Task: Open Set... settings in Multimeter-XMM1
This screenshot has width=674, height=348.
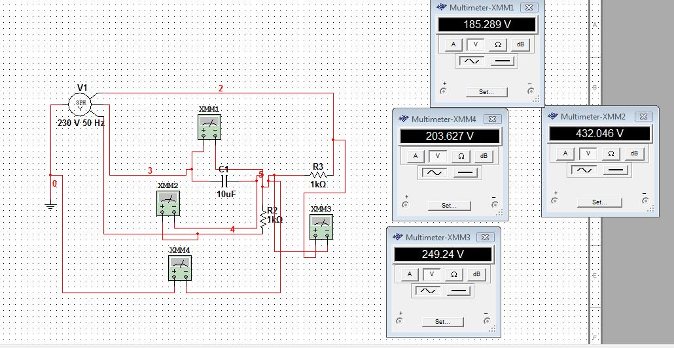Action: point(486,92)
